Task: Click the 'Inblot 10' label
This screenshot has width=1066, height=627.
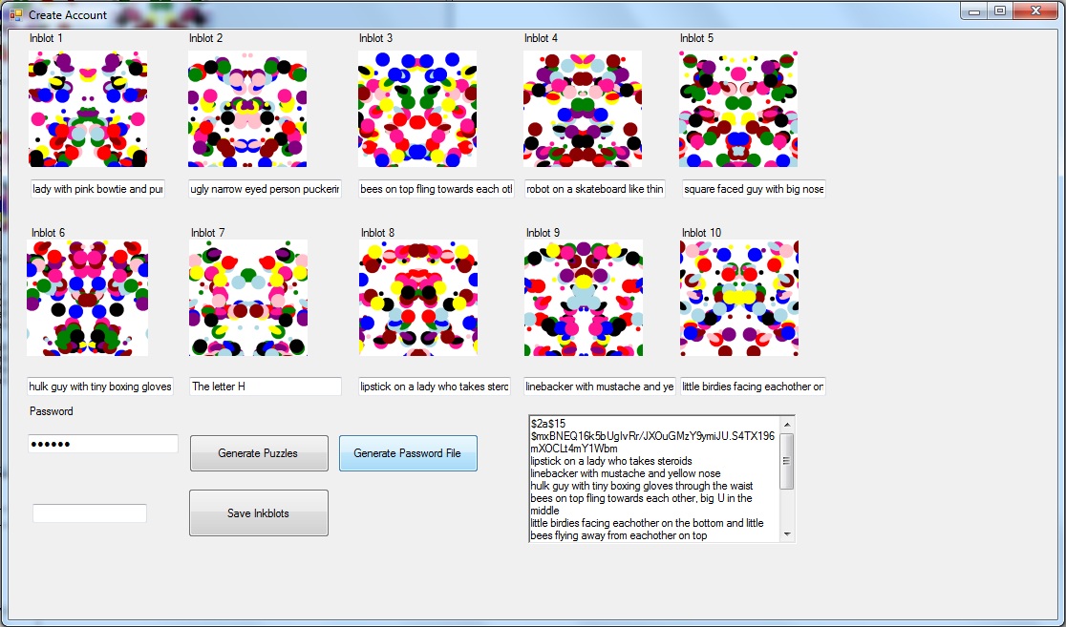Action: click(702, 233)
